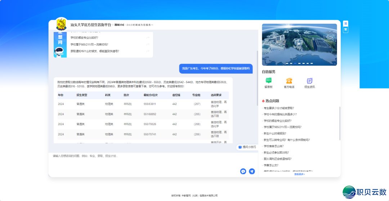Click the arrow next to 学校属于985/211 question
Viewport: 389px width, 201px height.
click(148, 45)
